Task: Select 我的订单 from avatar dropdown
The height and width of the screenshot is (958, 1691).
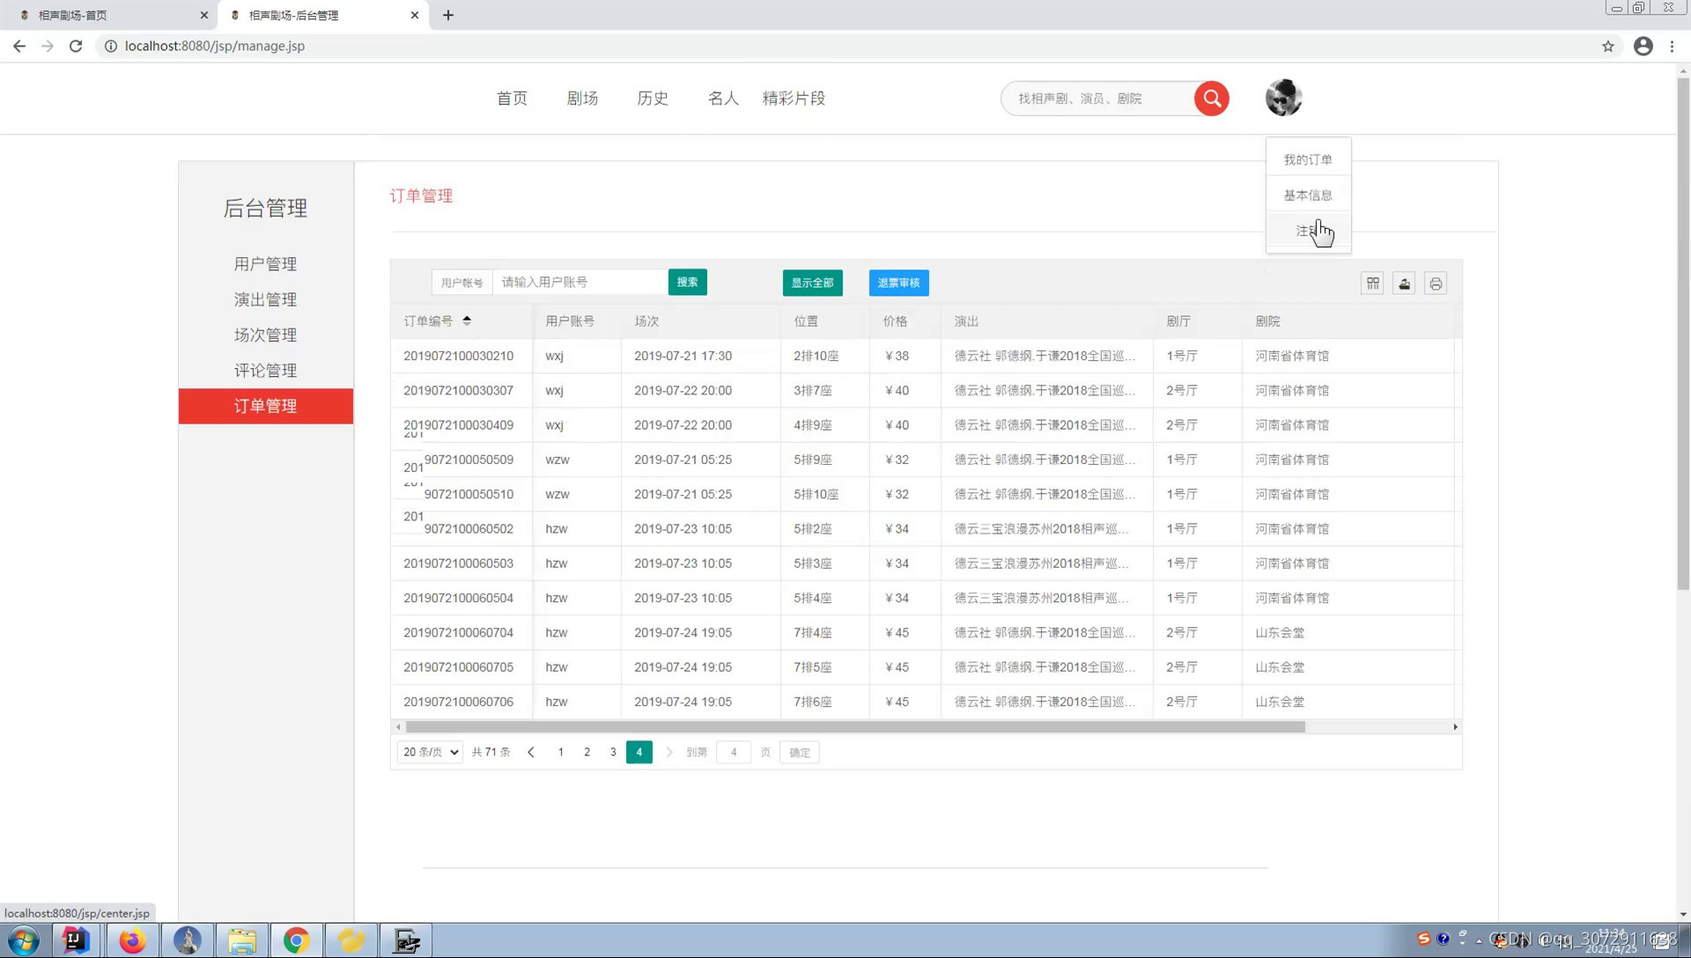Action: 1308,159
